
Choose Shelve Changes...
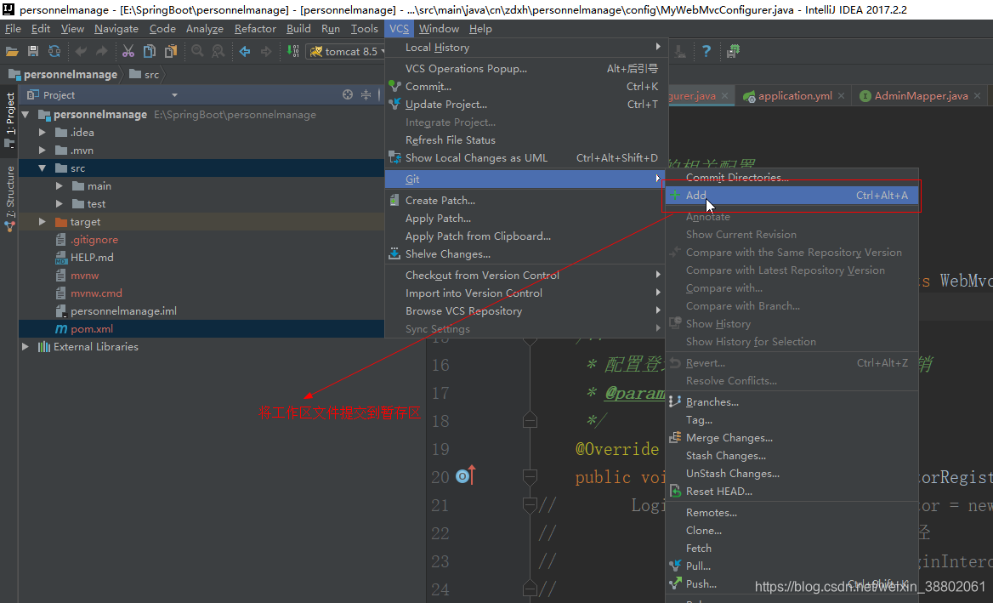(x=526, y=254)
